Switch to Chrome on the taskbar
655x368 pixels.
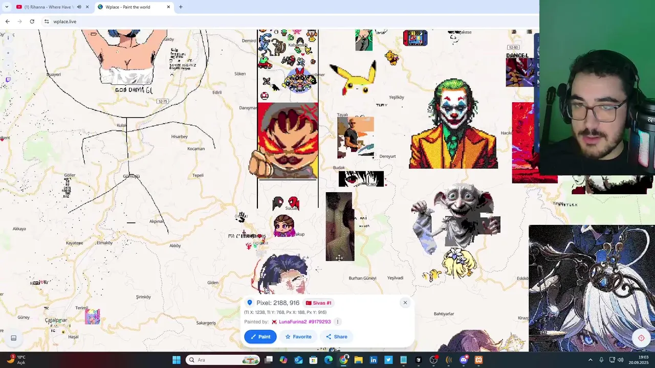point(343,360)
